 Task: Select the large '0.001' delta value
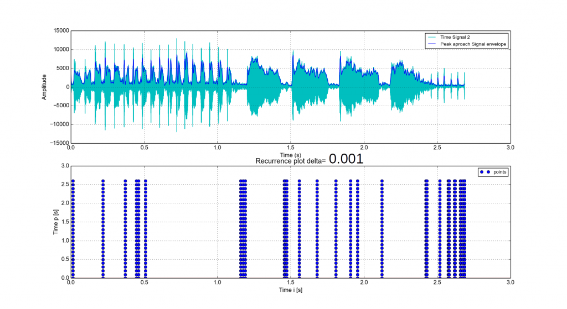tap(346, 159)
